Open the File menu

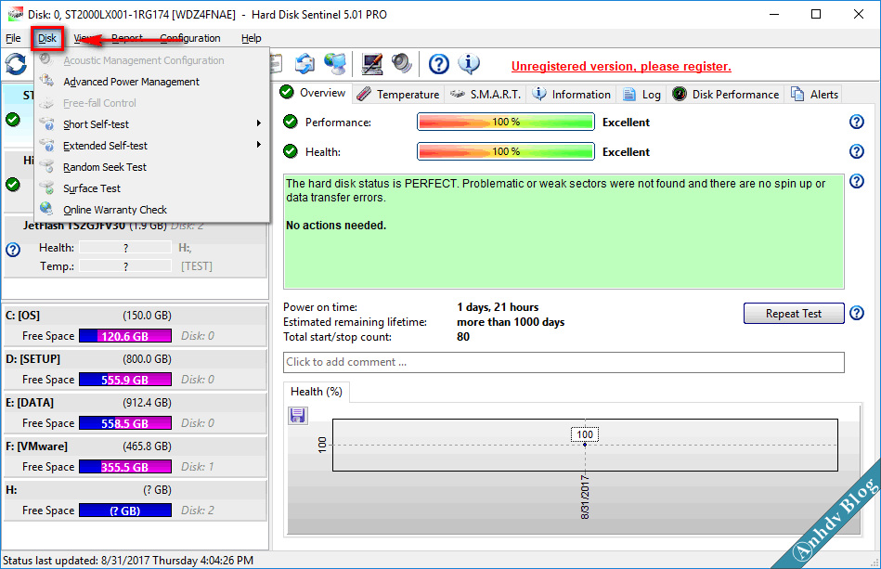point(13,38)
